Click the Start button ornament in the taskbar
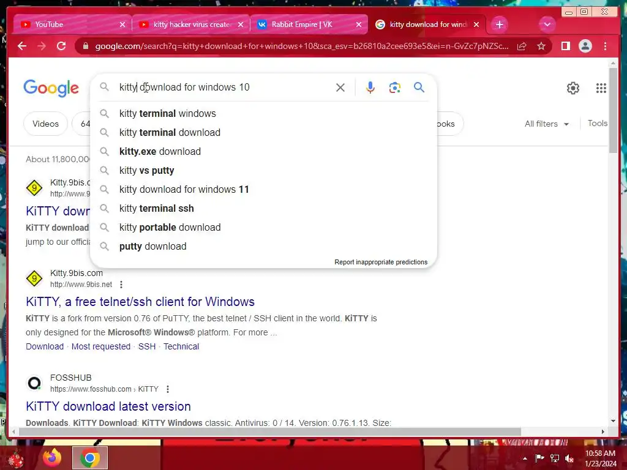 [15, 458]
